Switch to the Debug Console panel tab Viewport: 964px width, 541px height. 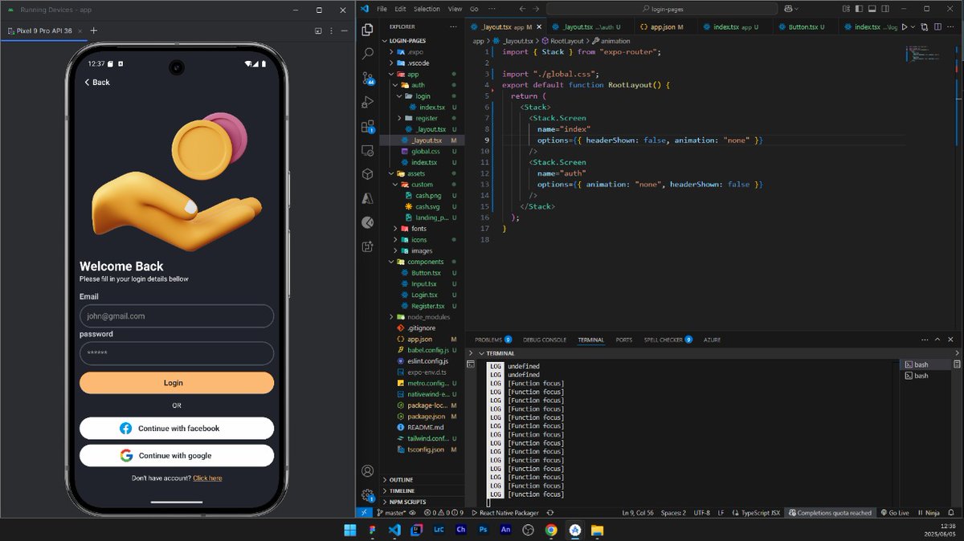(545, 340)
